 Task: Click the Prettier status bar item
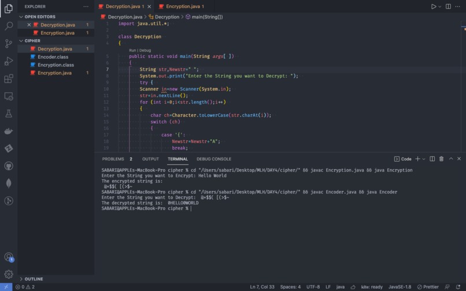click(x=428, y=287)
